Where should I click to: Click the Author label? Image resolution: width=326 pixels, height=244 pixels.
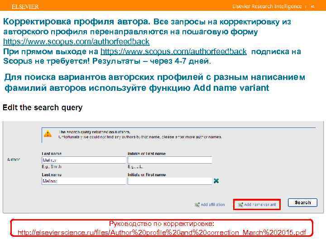14,160
